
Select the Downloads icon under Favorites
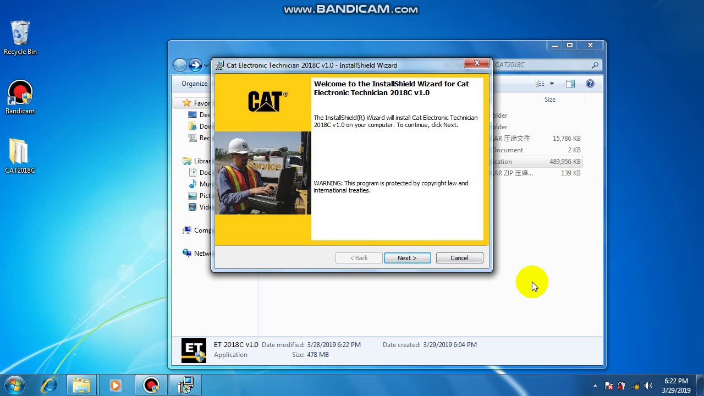[x=193, y=127]
